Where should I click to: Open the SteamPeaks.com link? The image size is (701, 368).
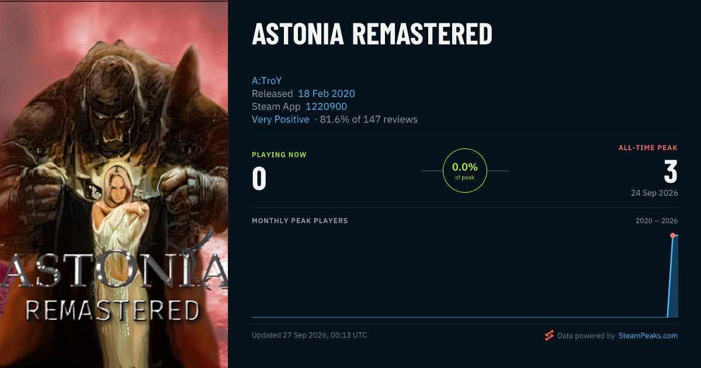pos(648,336)
